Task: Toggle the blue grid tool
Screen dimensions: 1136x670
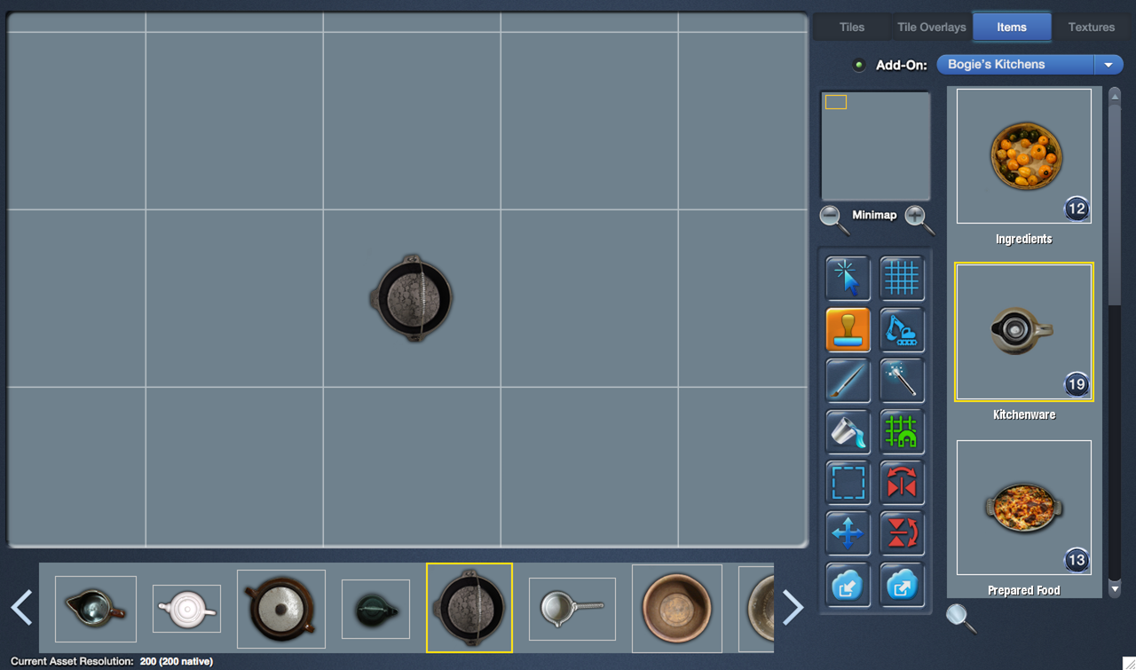Action: [x=902, y=279]
